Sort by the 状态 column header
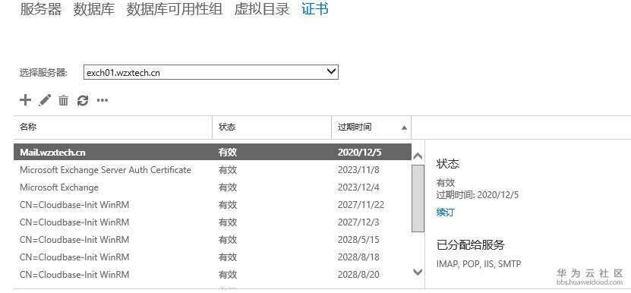 click(272, 128)
